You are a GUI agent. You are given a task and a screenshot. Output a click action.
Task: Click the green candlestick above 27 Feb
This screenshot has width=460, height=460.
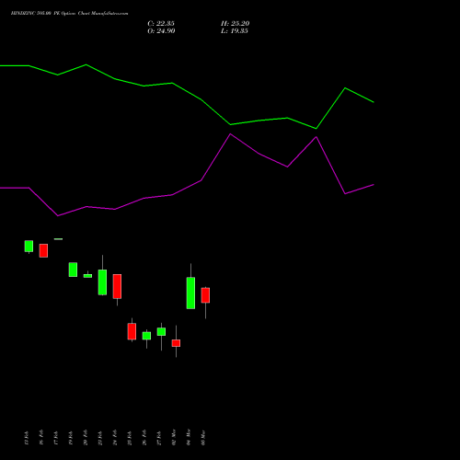click(x=161, y=331)
